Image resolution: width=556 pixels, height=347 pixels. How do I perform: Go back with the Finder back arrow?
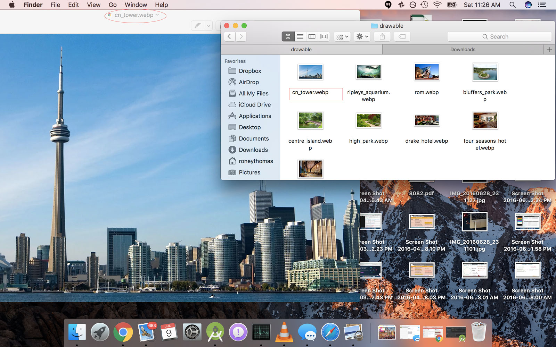(x=229, y=36)
